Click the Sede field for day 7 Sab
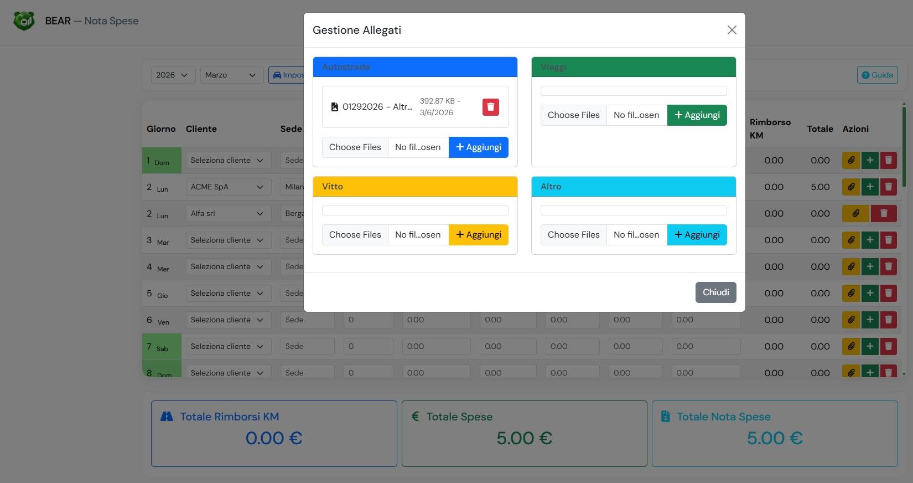 pos(307,347)
